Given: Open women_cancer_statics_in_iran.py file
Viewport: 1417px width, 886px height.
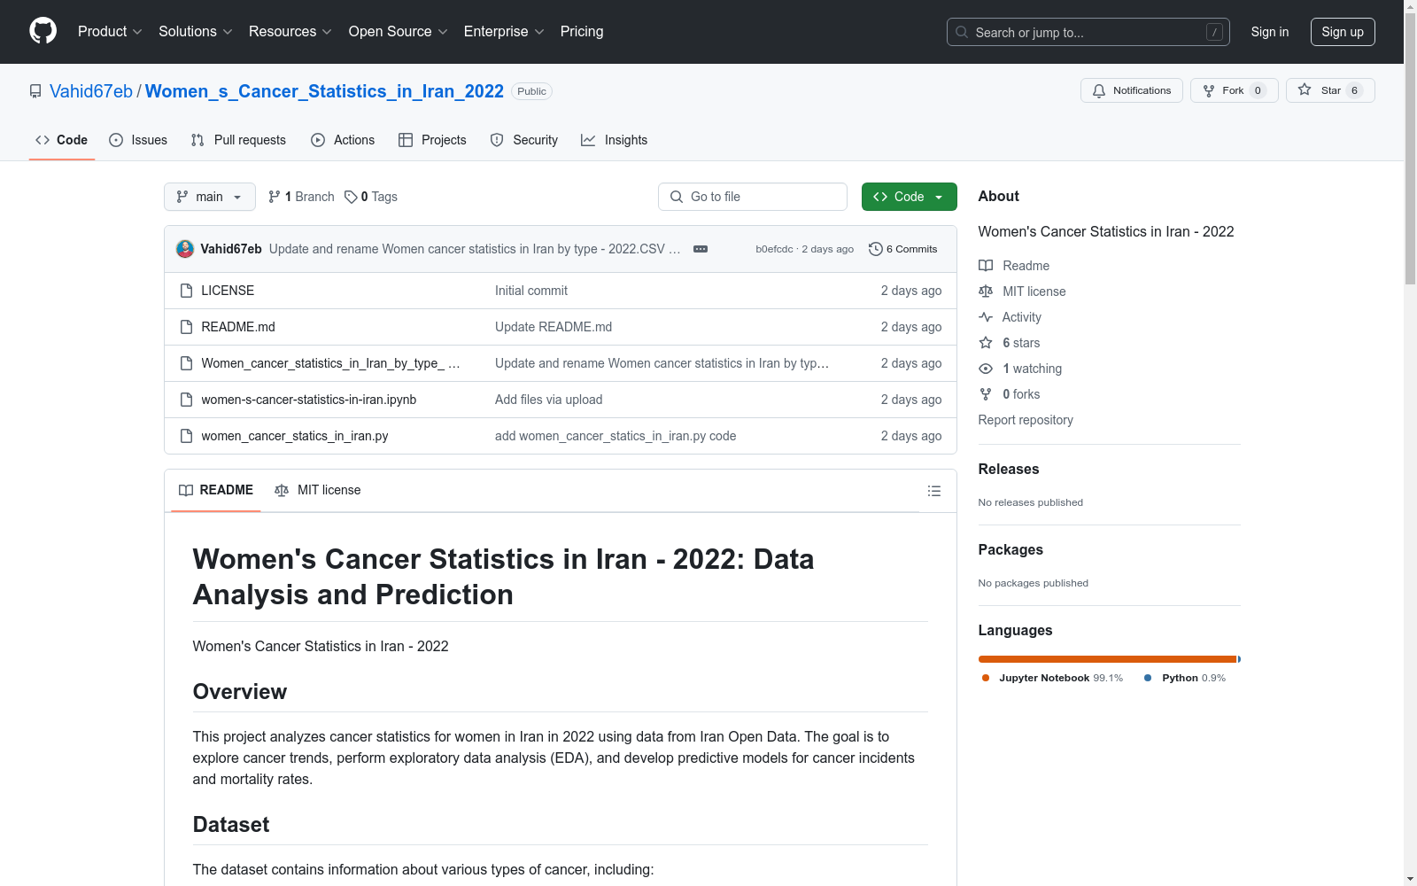Looking at the screenshot, I should point(295,436).
